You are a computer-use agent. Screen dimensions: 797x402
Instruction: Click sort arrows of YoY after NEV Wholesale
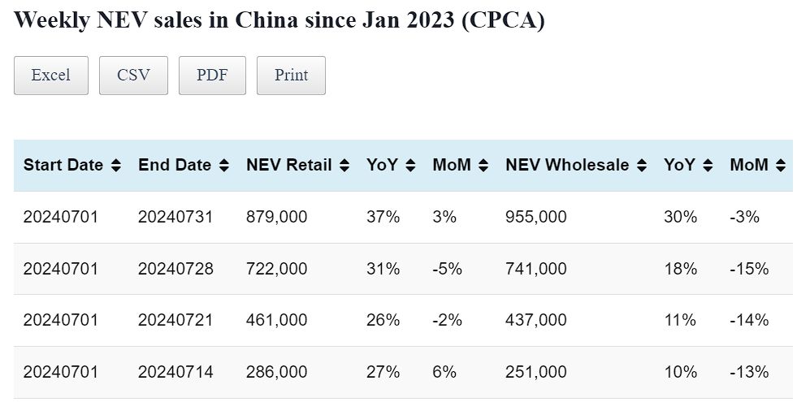pos(708,166)
